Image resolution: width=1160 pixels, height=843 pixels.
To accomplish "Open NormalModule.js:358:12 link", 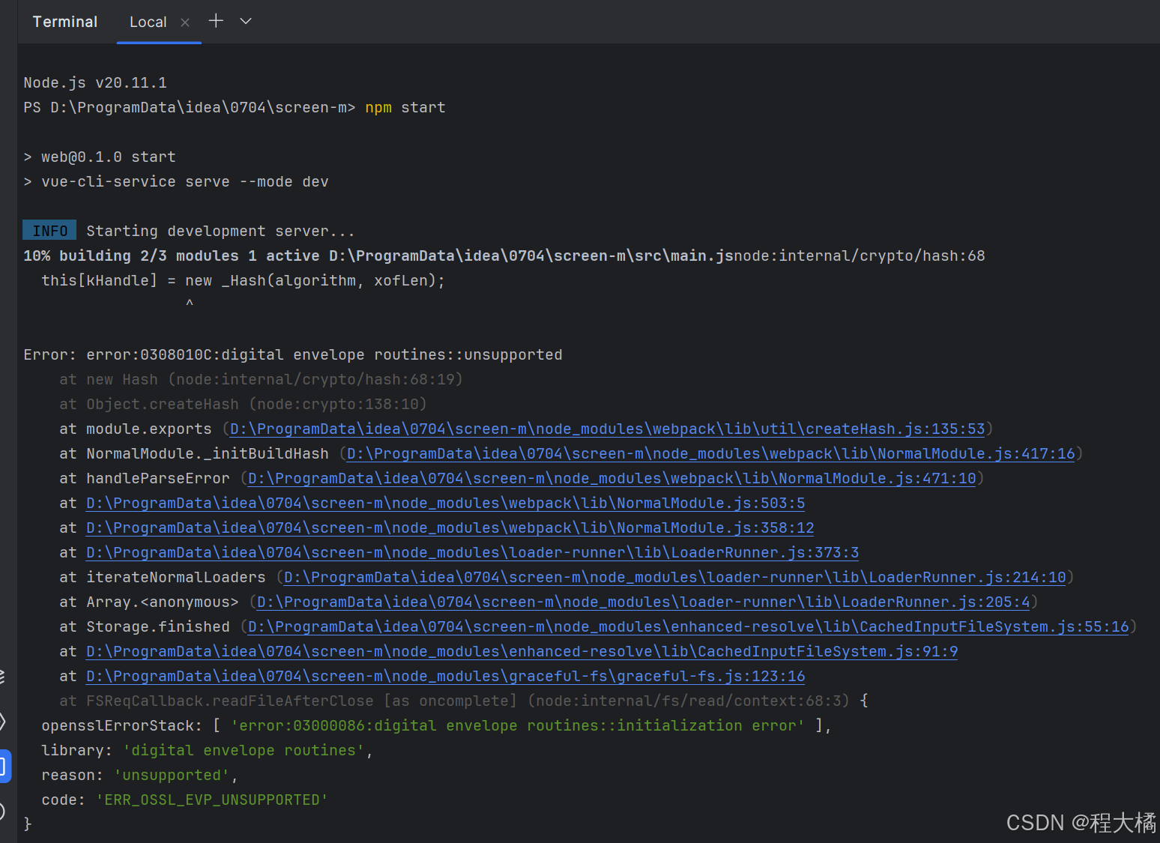I will click(449, 528).
